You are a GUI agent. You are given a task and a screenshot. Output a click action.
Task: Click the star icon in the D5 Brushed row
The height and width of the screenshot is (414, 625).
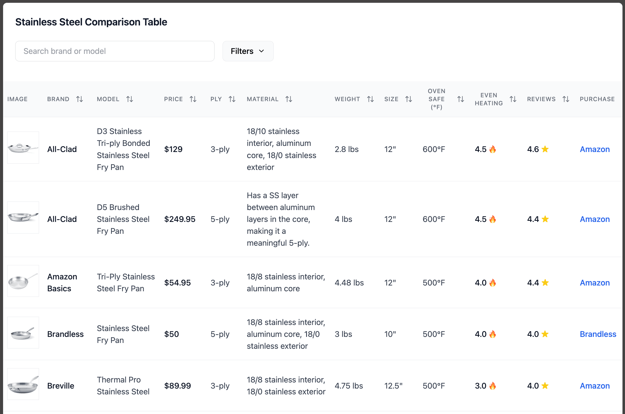click(x=545, y=219)
